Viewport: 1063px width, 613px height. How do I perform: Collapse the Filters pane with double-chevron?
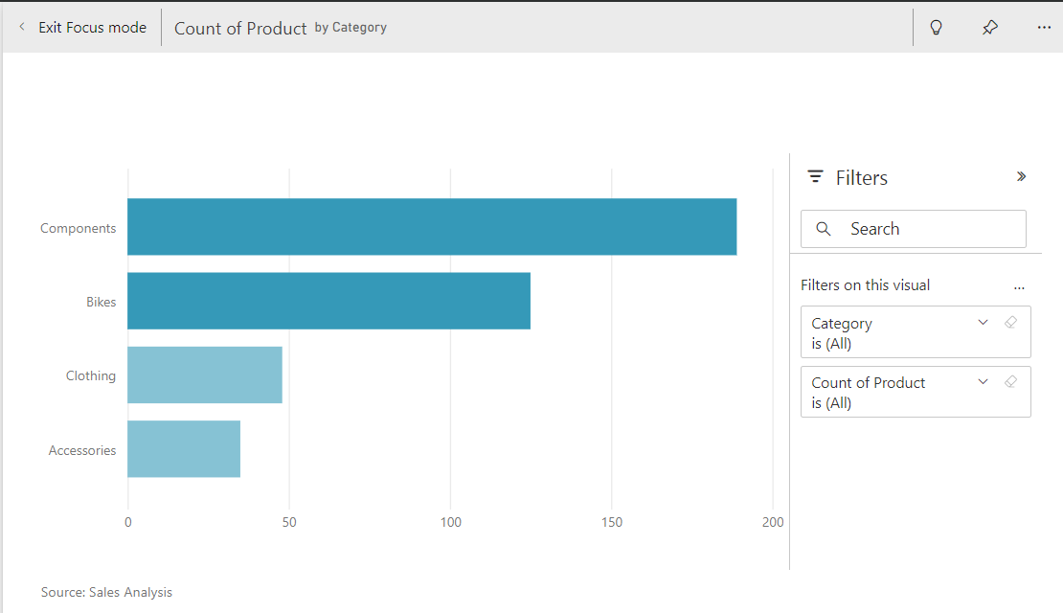click(1021, 177)
